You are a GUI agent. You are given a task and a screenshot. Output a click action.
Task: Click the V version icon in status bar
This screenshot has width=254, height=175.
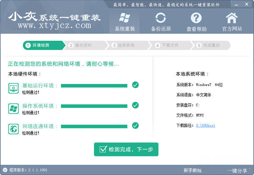(5, 170)
